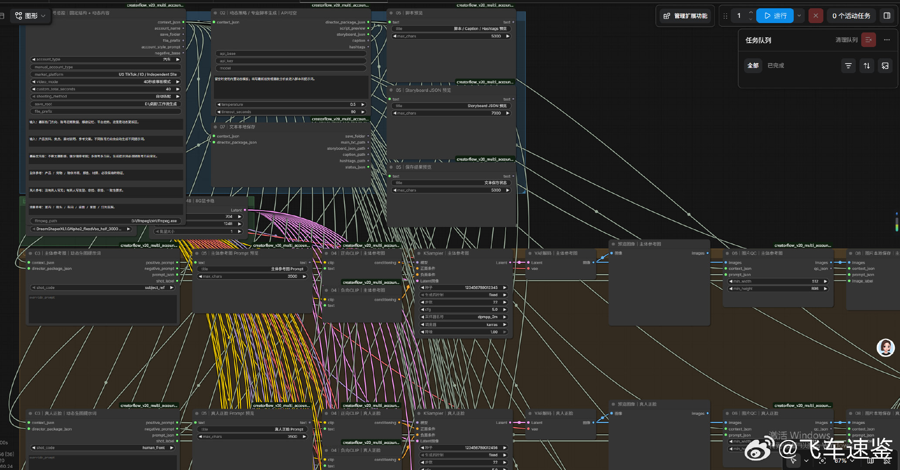Open the 图形 dropdown menu
This screenshot has height=470, width=900.
point(30,16)
